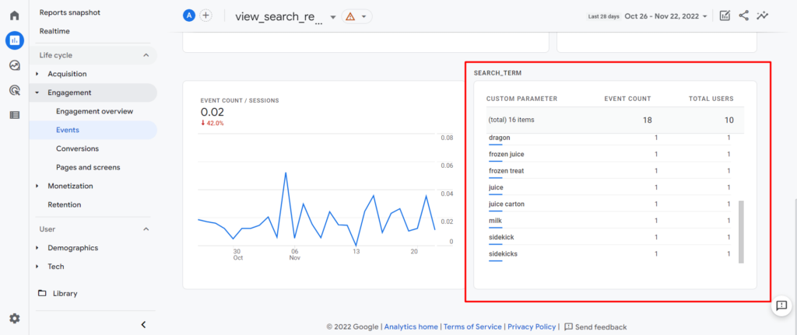Open the Customize report icon

(725, 16)
